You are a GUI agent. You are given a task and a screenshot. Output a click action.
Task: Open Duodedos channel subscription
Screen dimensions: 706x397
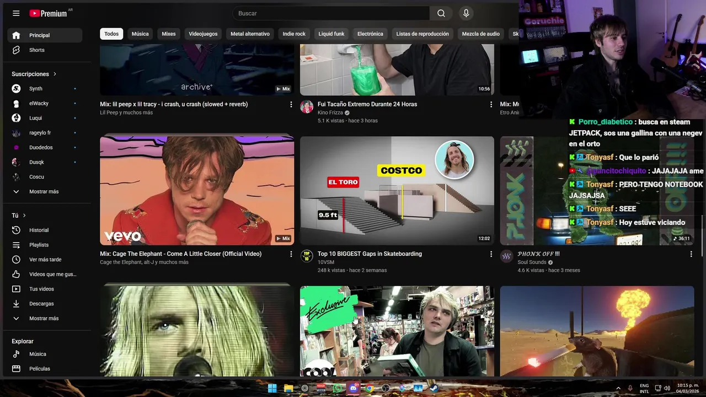pos(45,147)
